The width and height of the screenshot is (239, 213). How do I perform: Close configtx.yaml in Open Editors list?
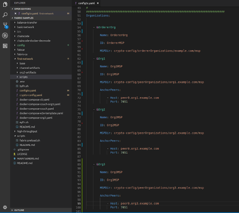(15, 14)
